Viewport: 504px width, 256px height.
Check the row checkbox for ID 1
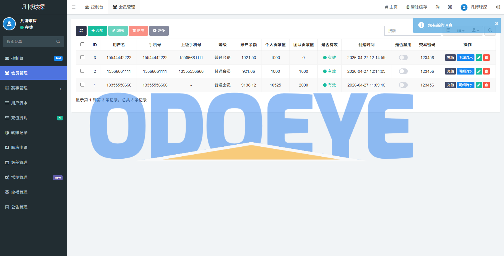(82, 85)
